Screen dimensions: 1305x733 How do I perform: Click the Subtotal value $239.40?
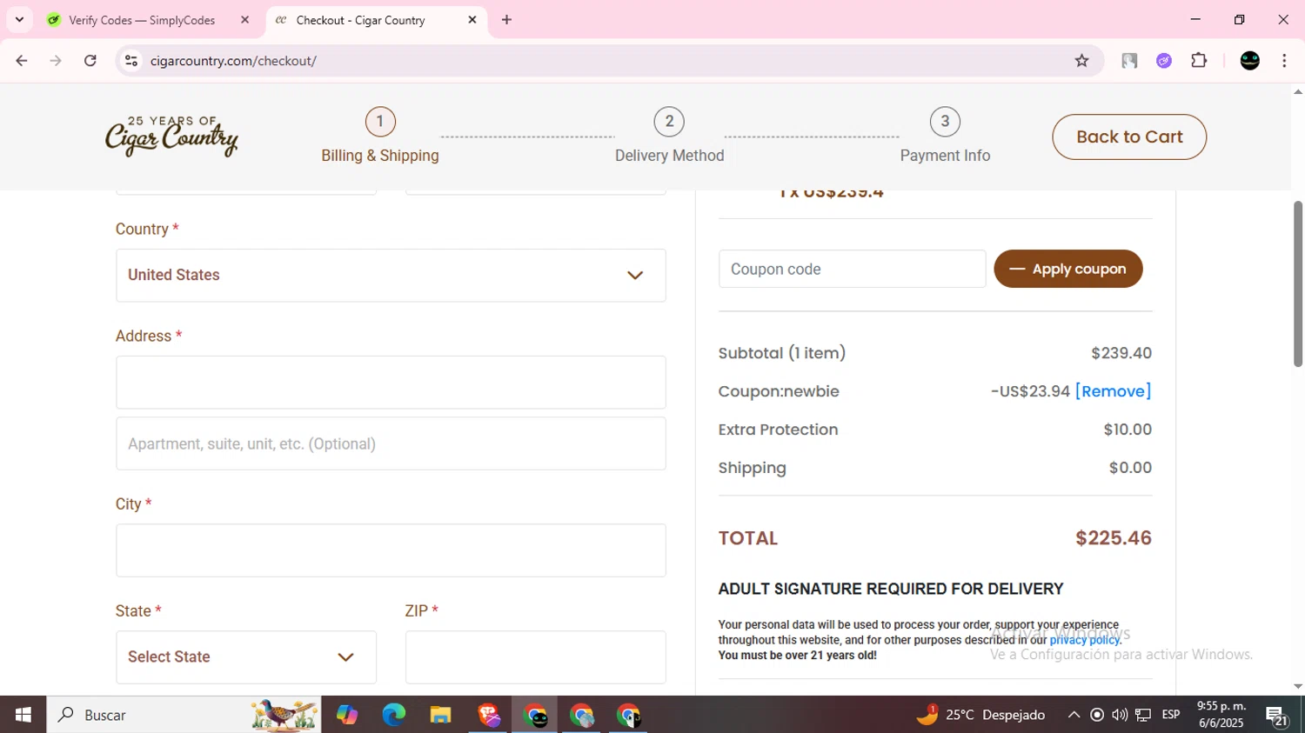point(1121,353)
